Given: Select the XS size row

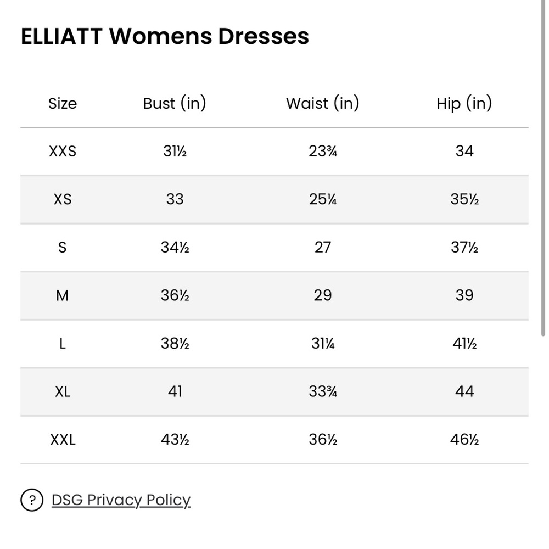Looking at the screenshot, I should 63,199.
